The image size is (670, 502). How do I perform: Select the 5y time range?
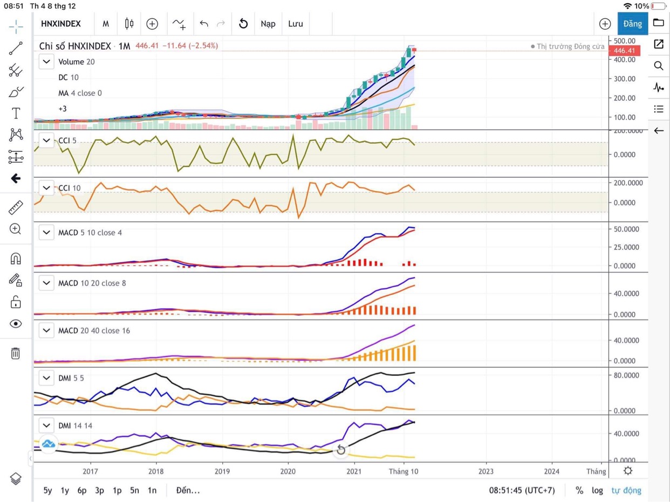[47, 490]
